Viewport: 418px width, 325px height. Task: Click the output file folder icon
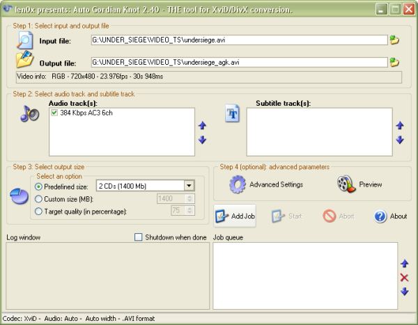click(x=25, y=59)
